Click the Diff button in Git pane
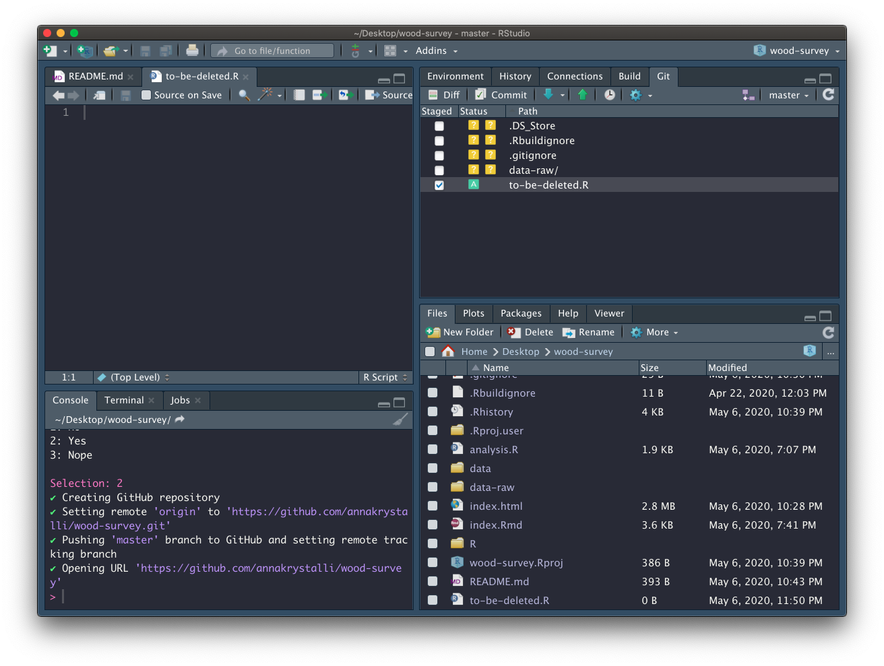This screenshot has height=666, width=884. tap(444, 95)
